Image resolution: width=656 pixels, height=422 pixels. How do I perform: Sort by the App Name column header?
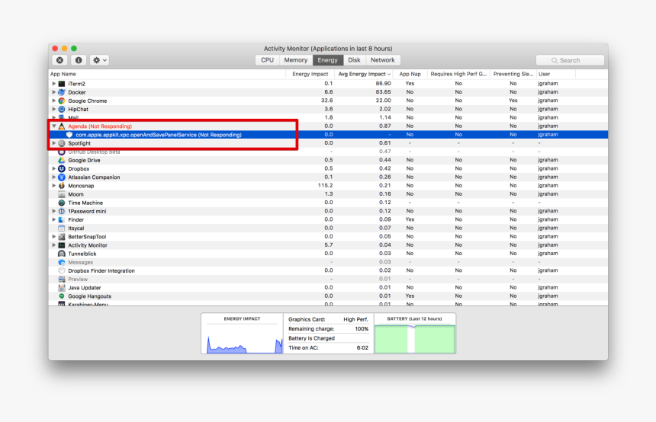167,74
